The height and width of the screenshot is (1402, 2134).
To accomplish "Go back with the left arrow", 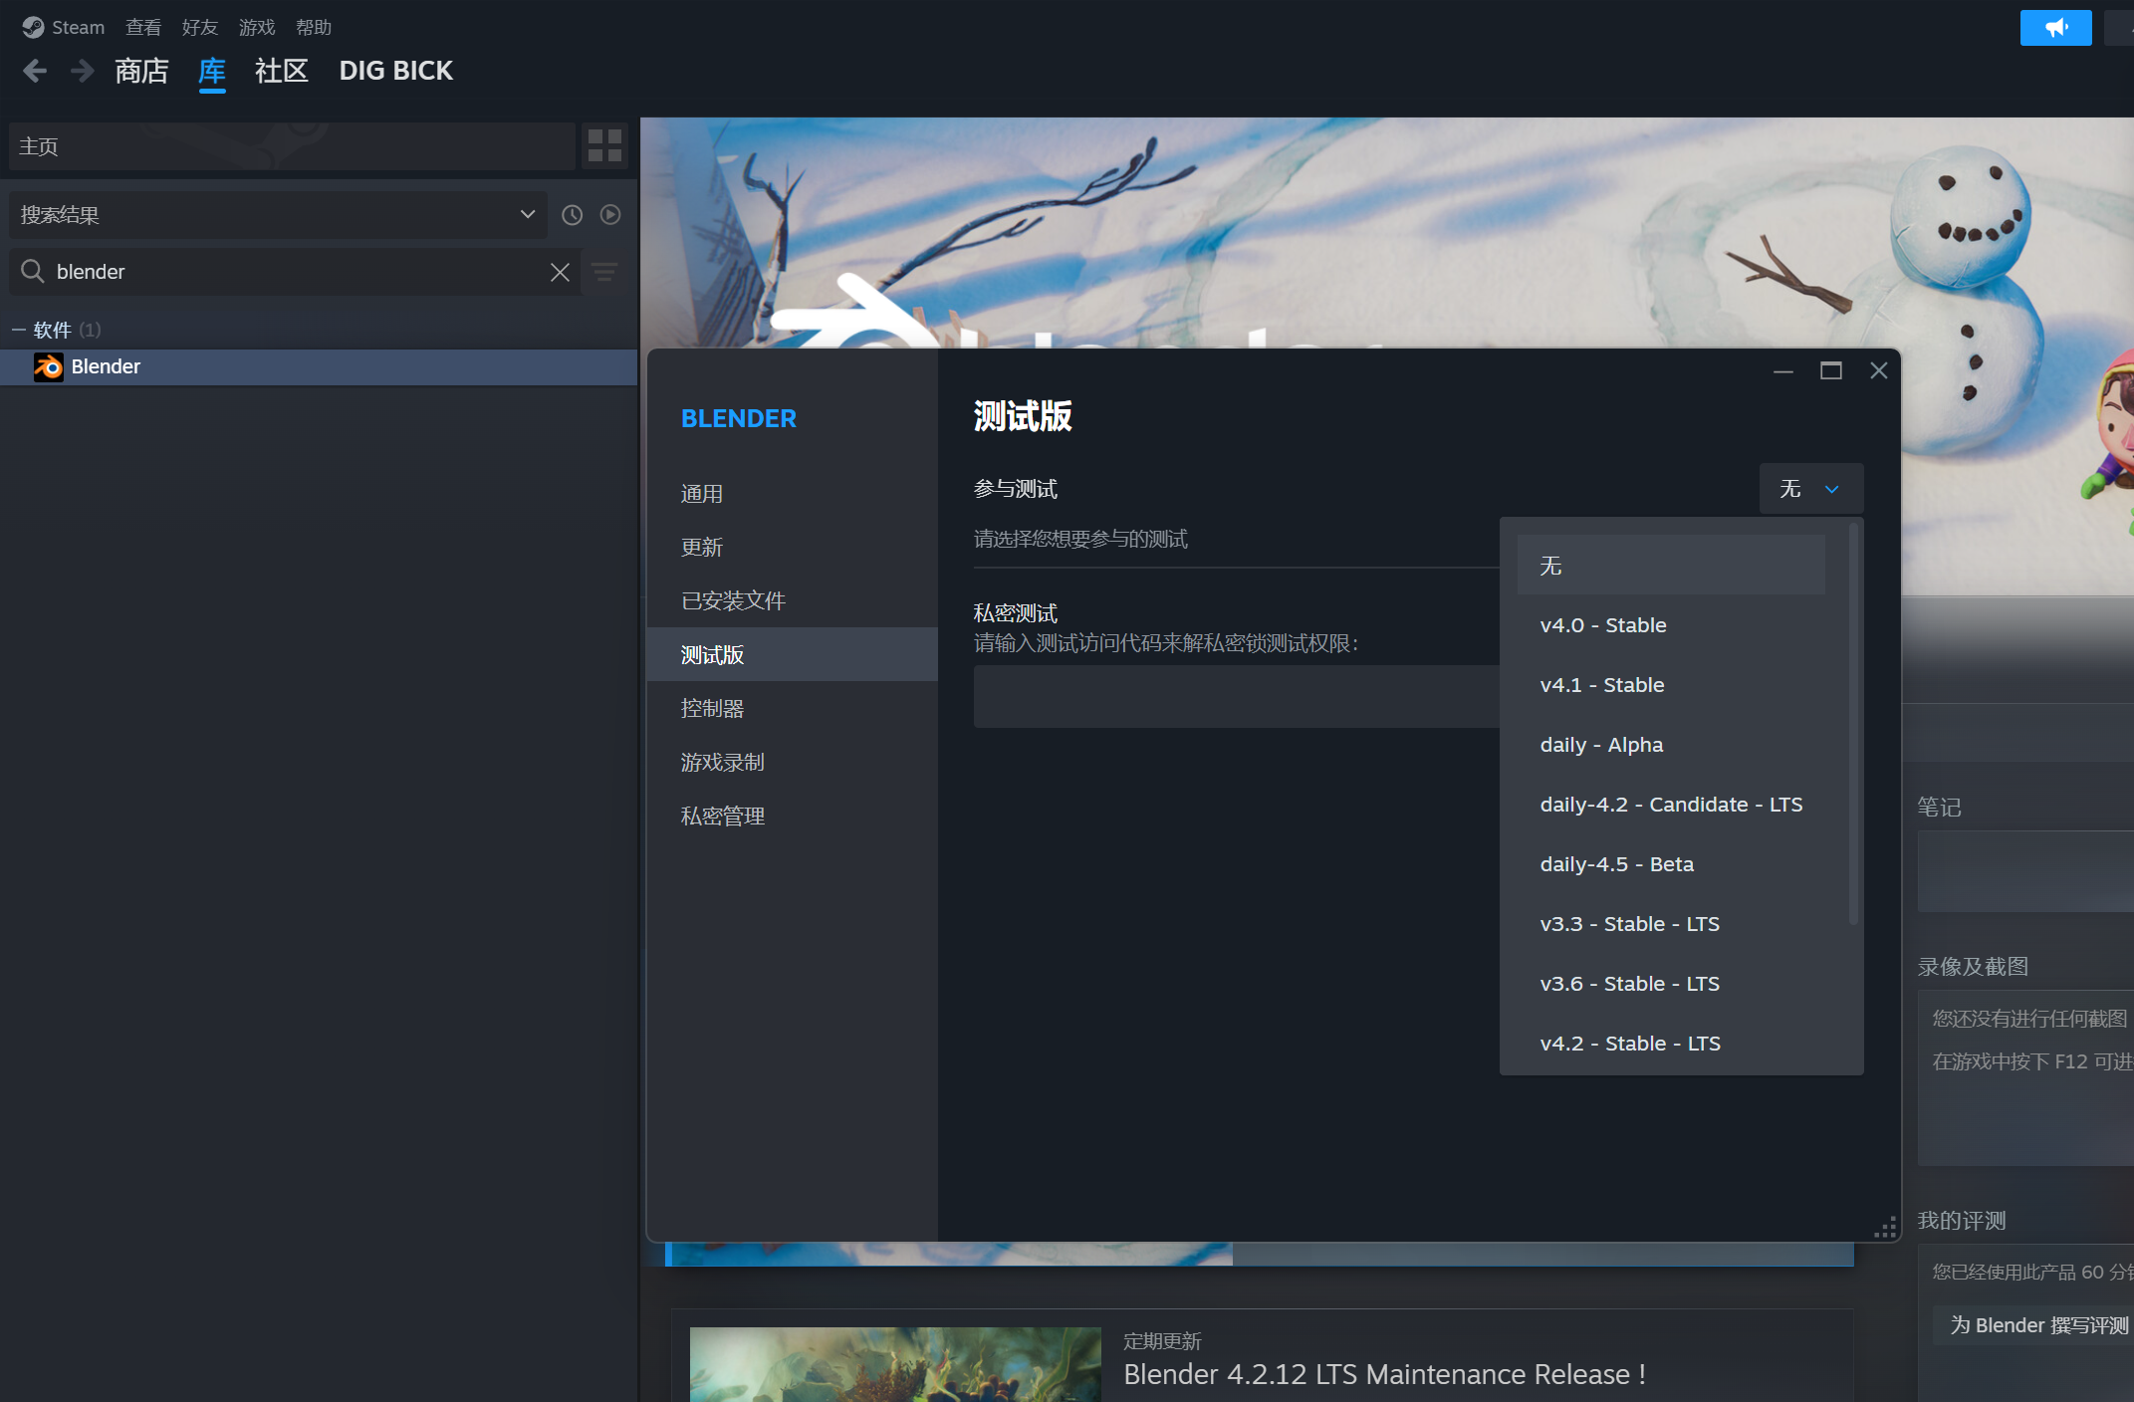I will [x=35, y=71].
